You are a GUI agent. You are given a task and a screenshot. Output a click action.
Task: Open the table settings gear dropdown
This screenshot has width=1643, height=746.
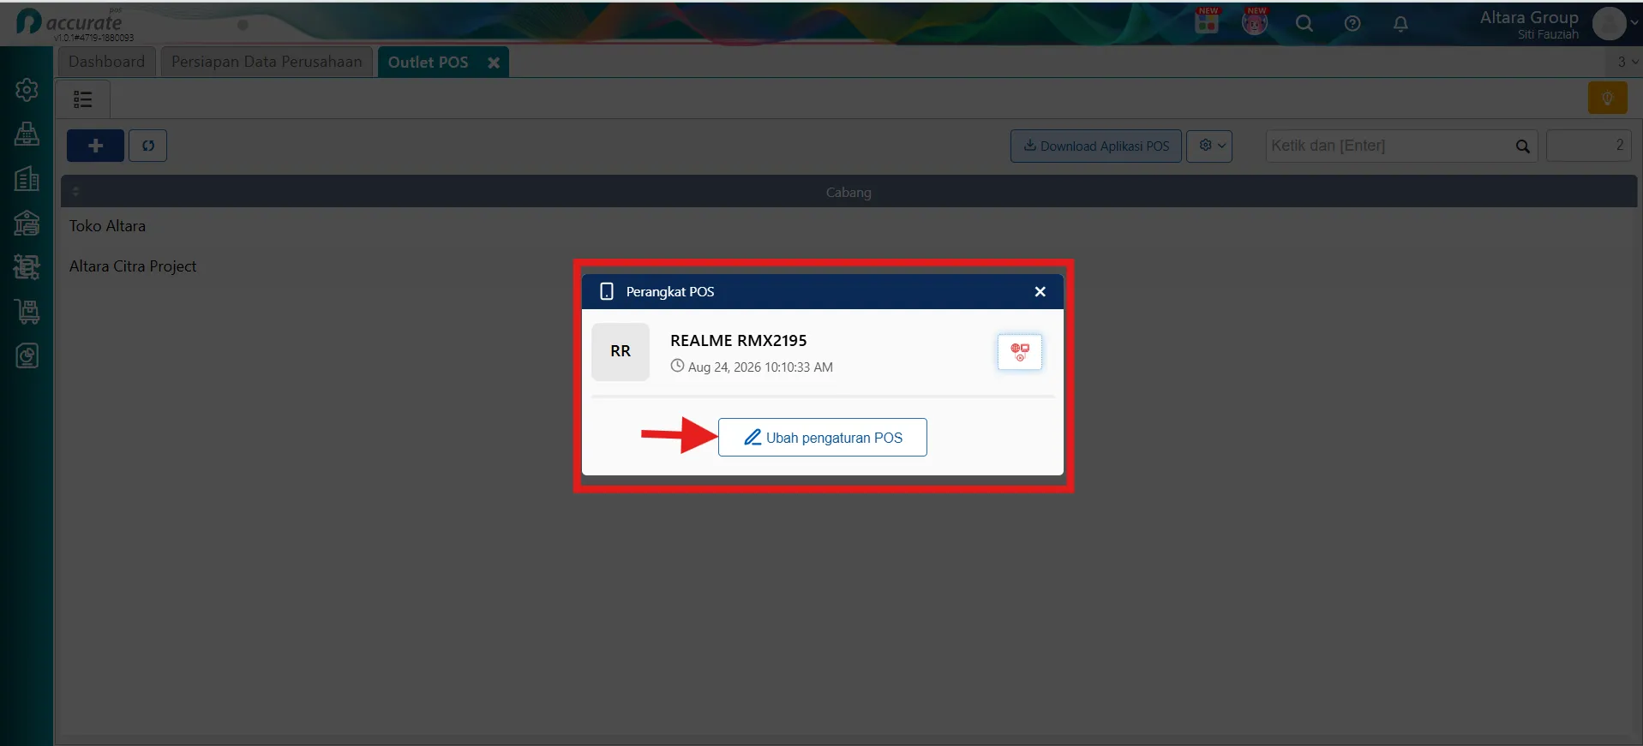[1208, 146]
